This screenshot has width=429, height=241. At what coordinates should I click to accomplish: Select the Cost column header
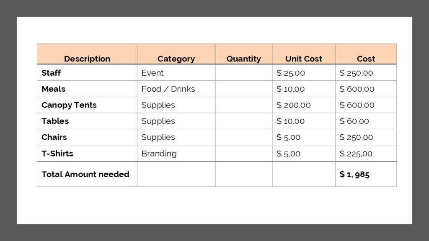point(366,54)
